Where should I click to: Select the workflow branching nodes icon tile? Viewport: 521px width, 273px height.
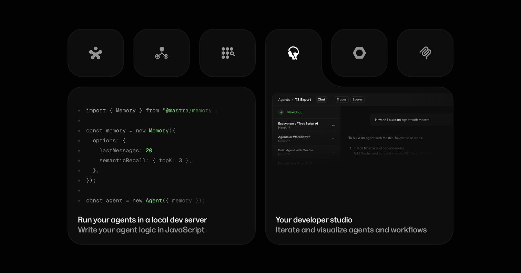(x=162, y=53)
